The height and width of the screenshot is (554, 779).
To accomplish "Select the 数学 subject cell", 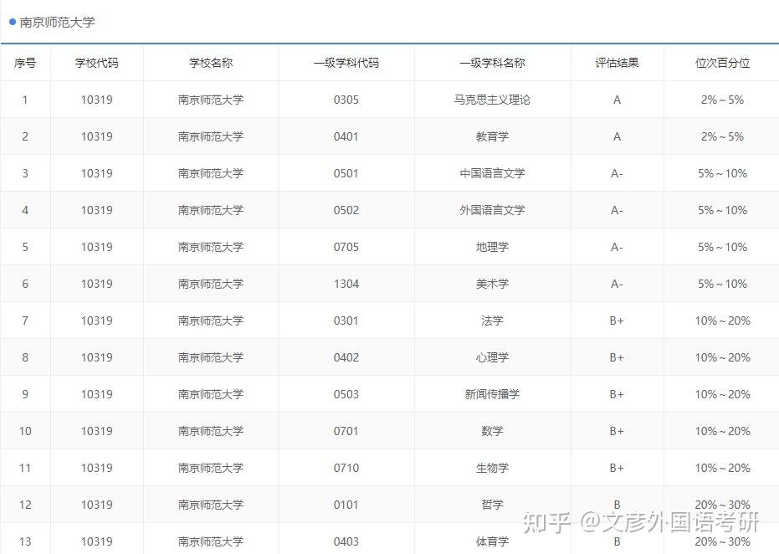I will (492, 431).
